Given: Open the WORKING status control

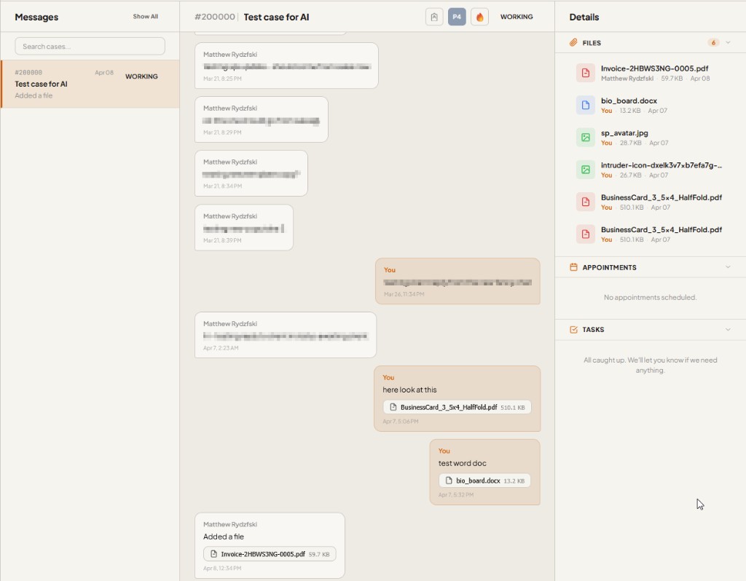Looking at the screenshot, I should (517, 17).
